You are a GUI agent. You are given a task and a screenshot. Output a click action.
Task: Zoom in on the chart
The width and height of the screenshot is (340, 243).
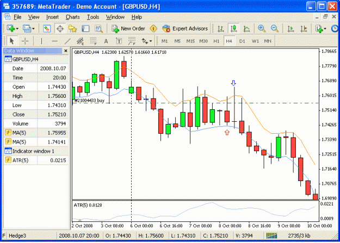tap(262, 28)
